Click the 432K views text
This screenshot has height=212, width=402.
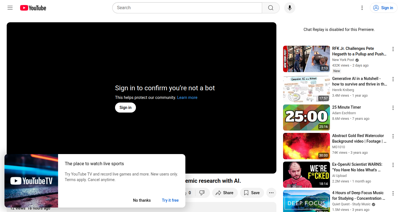pyautogui.click(x=341, y=65)
